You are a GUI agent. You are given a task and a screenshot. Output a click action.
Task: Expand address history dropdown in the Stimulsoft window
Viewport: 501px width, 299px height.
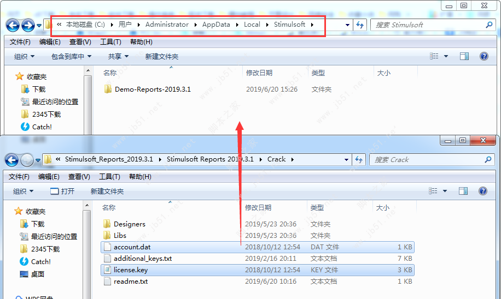click(347, 25)
